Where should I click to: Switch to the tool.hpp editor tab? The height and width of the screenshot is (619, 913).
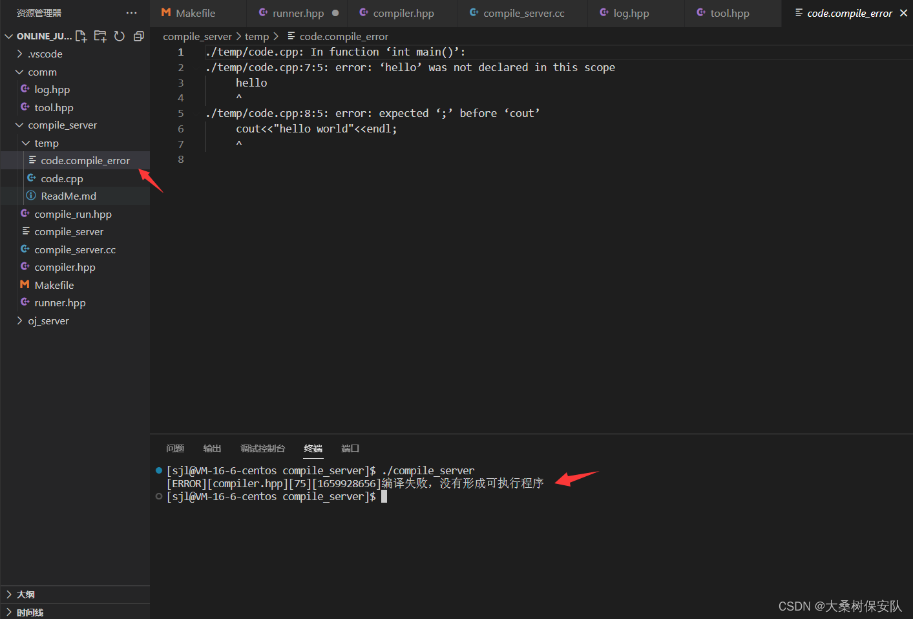[x=733, y=13]
